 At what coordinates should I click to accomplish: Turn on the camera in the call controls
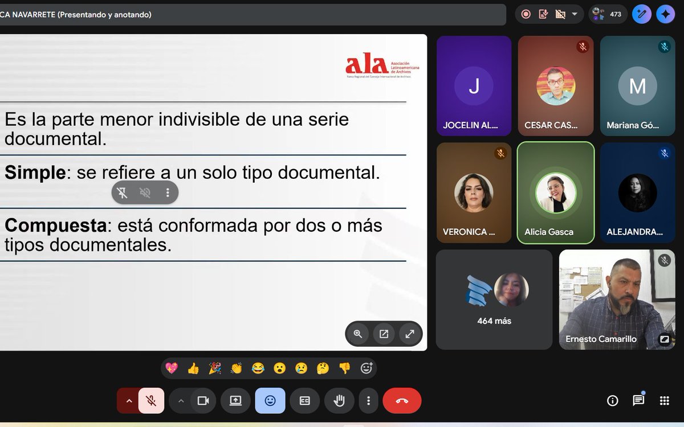[203, 401]
